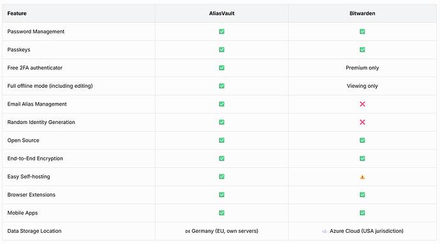Image resolution: width=440 pixels, height=243 pixels.
Task: Select the Browser Extensions label
Action: (31, 195)
